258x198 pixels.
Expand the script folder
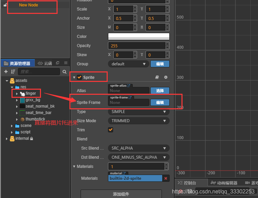tap(12, 132)
